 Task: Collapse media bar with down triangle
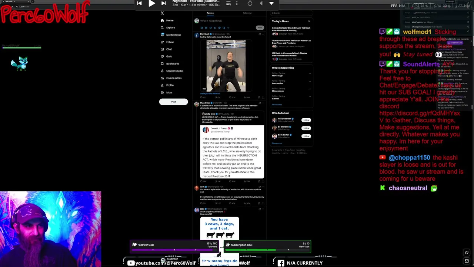tap(271, 3)
